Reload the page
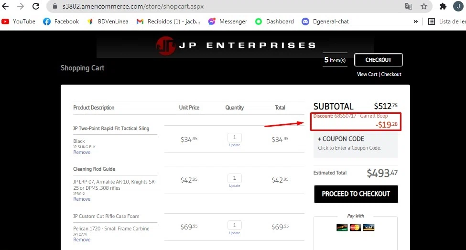 (36, 7)
